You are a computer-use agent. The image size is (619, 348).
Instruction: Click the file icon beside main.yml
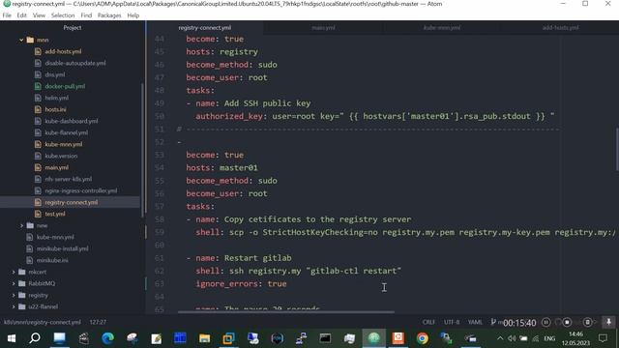38,167
